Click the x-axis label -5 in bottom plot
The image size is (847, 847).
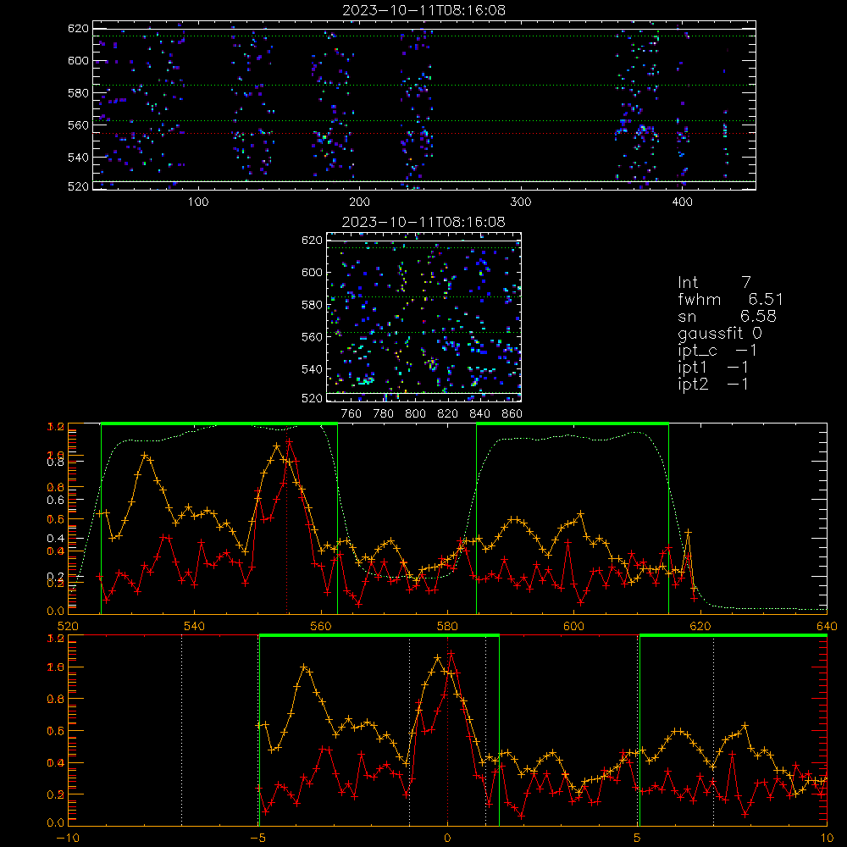pos(258,838)
